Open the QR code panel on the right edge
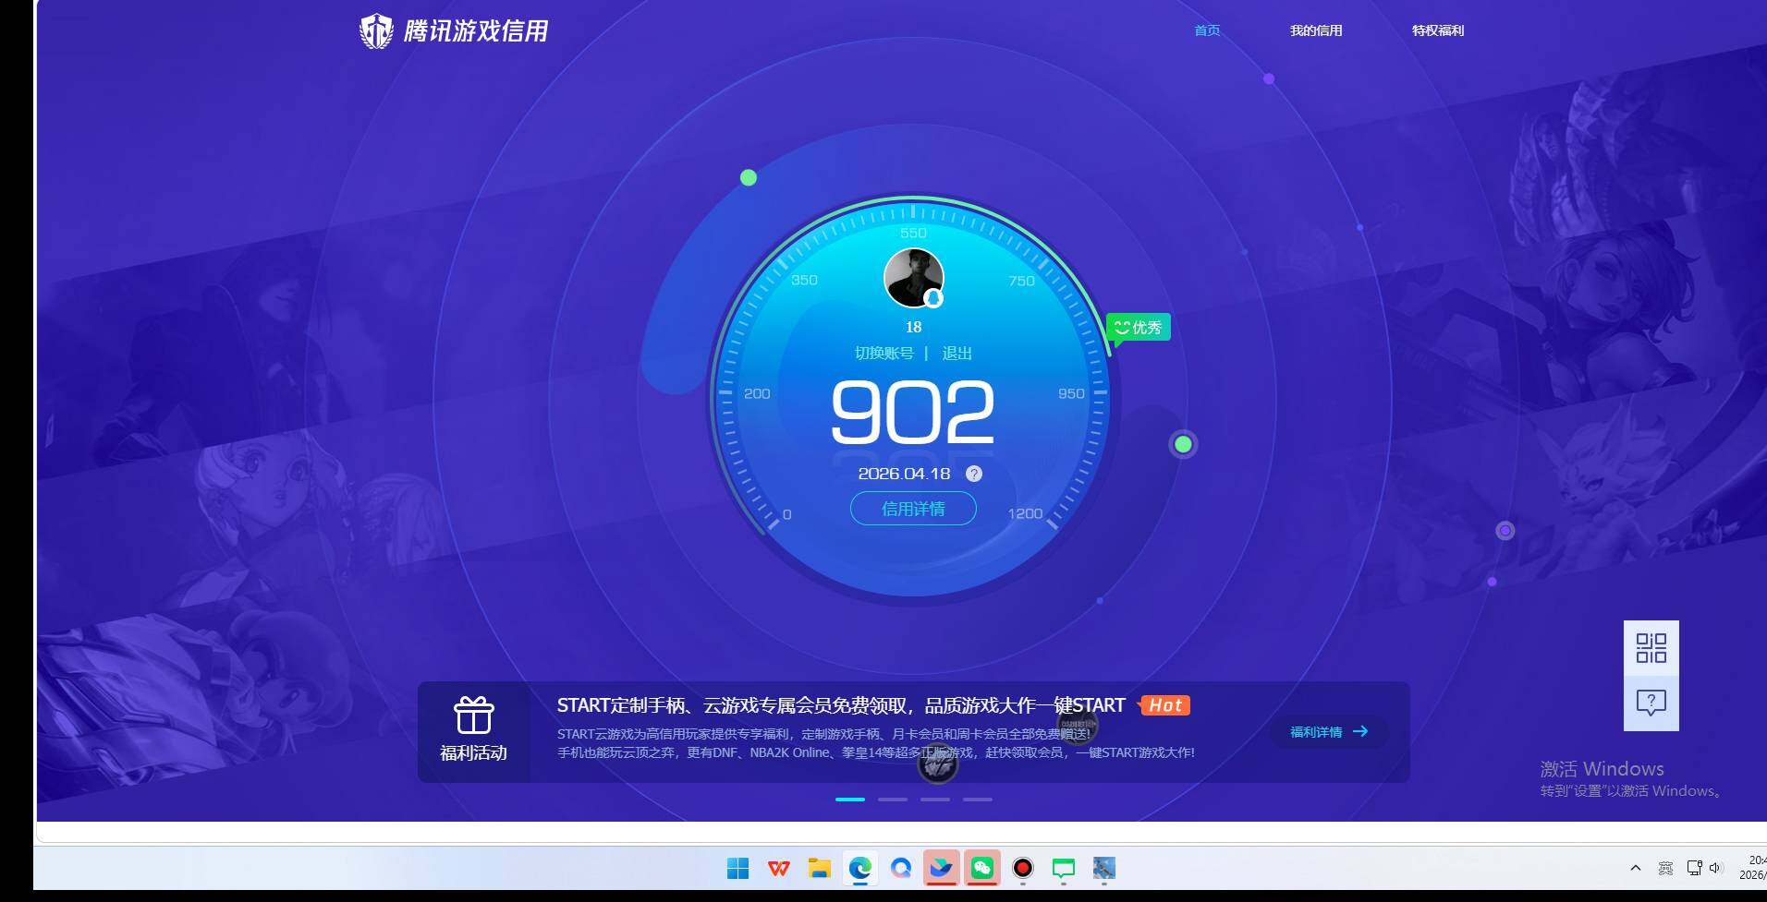1767x902 pixels. (x=1650, y=649)
